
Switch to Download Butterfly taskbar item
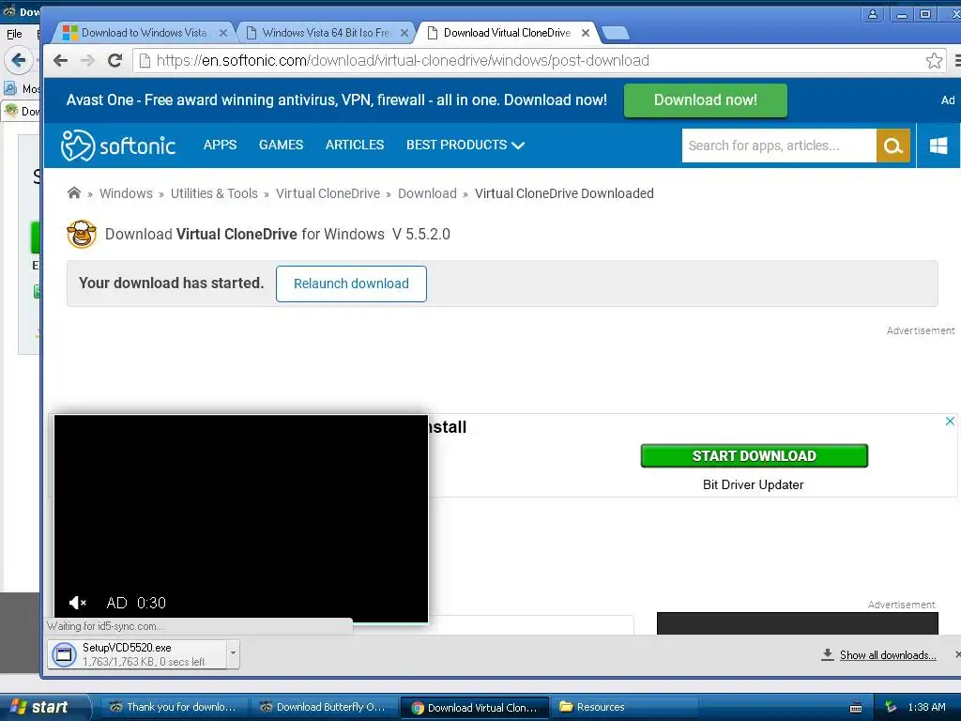tap(323, 707)
